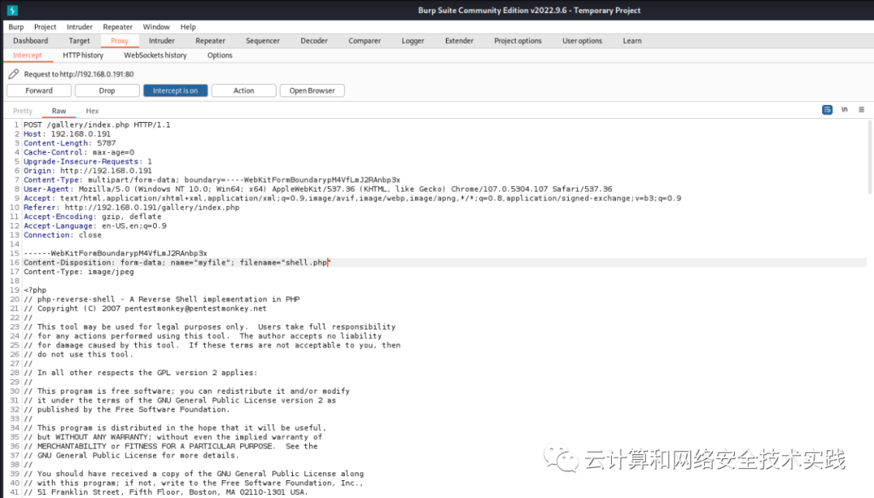874x498 pixels.
Task: Click the Origin header line
Action: point(87,171)
